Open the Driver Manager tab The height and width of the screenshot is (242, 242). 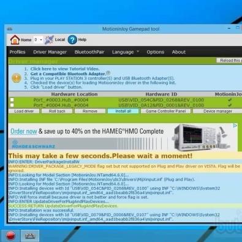tap(50, 52)
